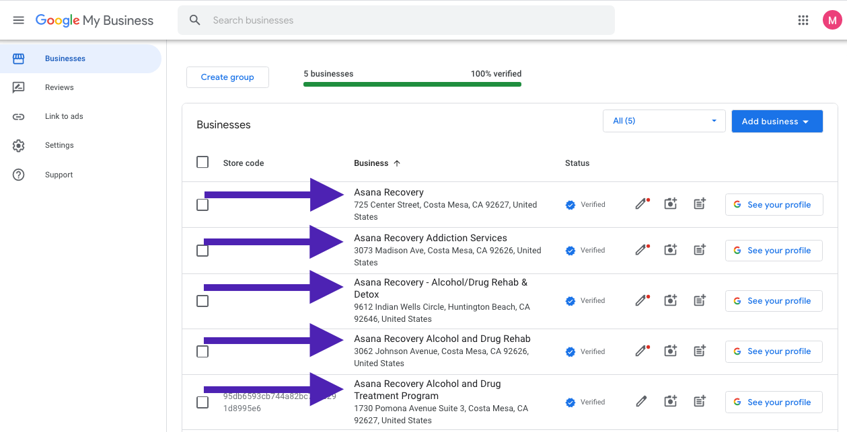This screenshot has height=432, width=847.
Task: Tick the select-all checkbox in header
Action: [x=202, y=162]
